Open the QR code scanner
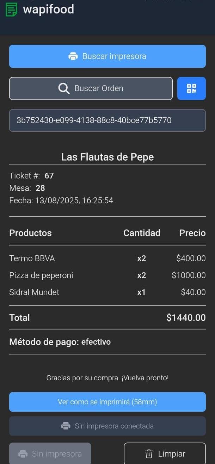This screenshot has width=215, height=464. coord(191,88)
